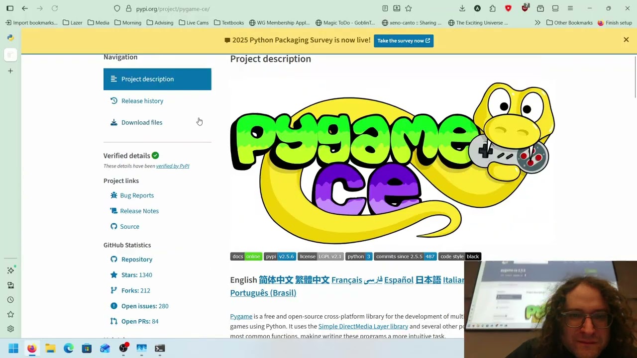This screenshot has height=358, width=637.
Task: Click the Forks: 212 statistic
Action: coord(135,290)
